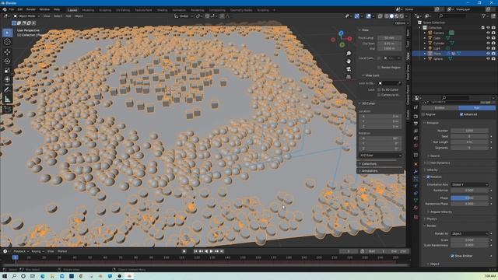Open the Render As dropdown
This screenshot has height=280, width=498.
[469, 233]
